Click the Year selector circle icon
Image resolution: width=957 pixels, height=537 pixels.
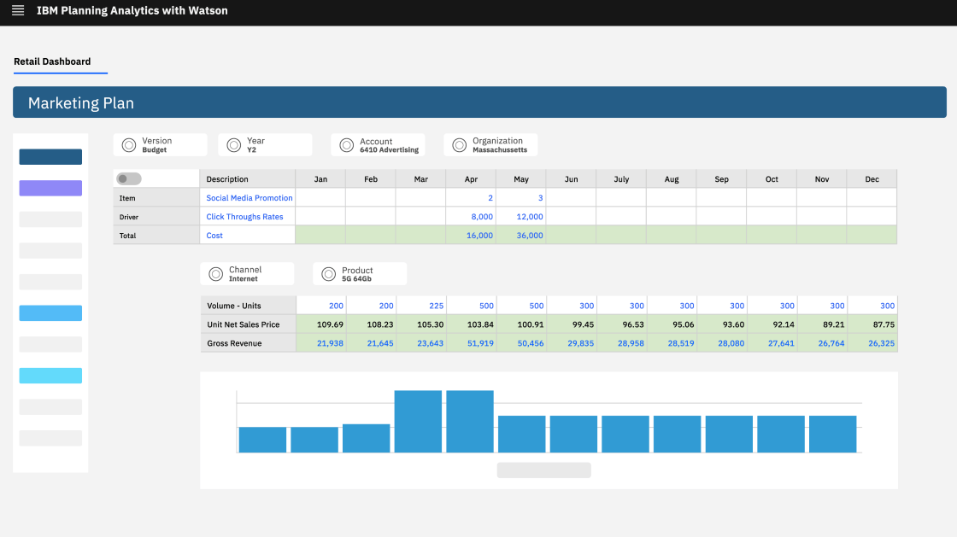[234, 145]
